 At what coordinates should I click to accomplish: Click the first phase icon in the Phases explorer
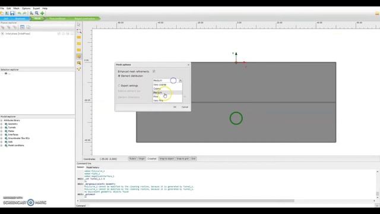[2, 27]
